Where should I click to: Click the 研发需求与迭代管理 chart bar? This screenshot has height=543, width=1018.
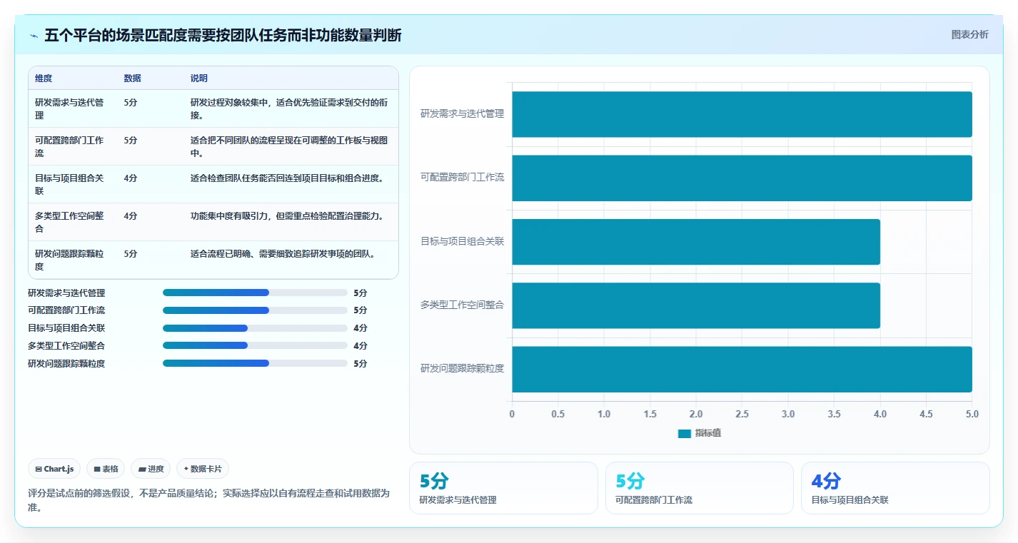(x=742, y=114)
